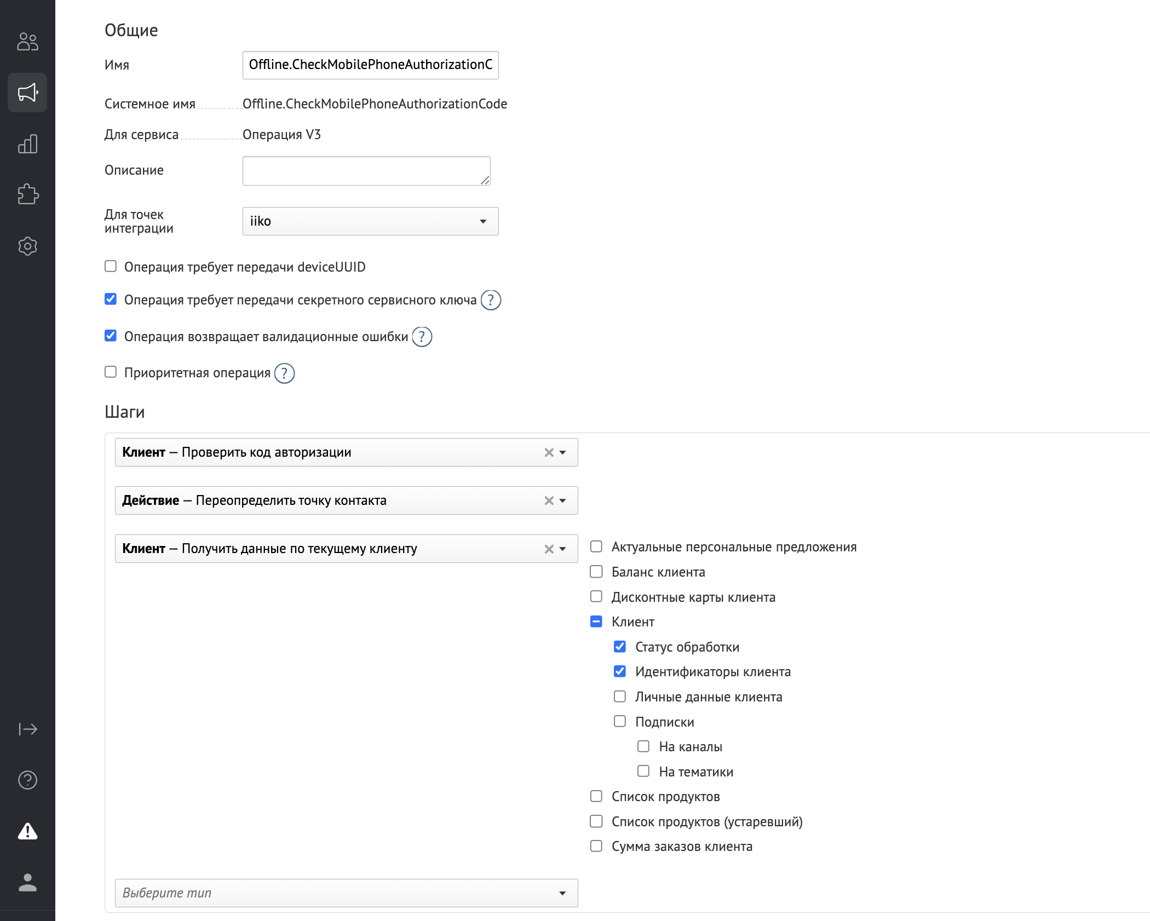Check 'Личные данные клиента' option
1150x921 pixels.
coord(620,696)
